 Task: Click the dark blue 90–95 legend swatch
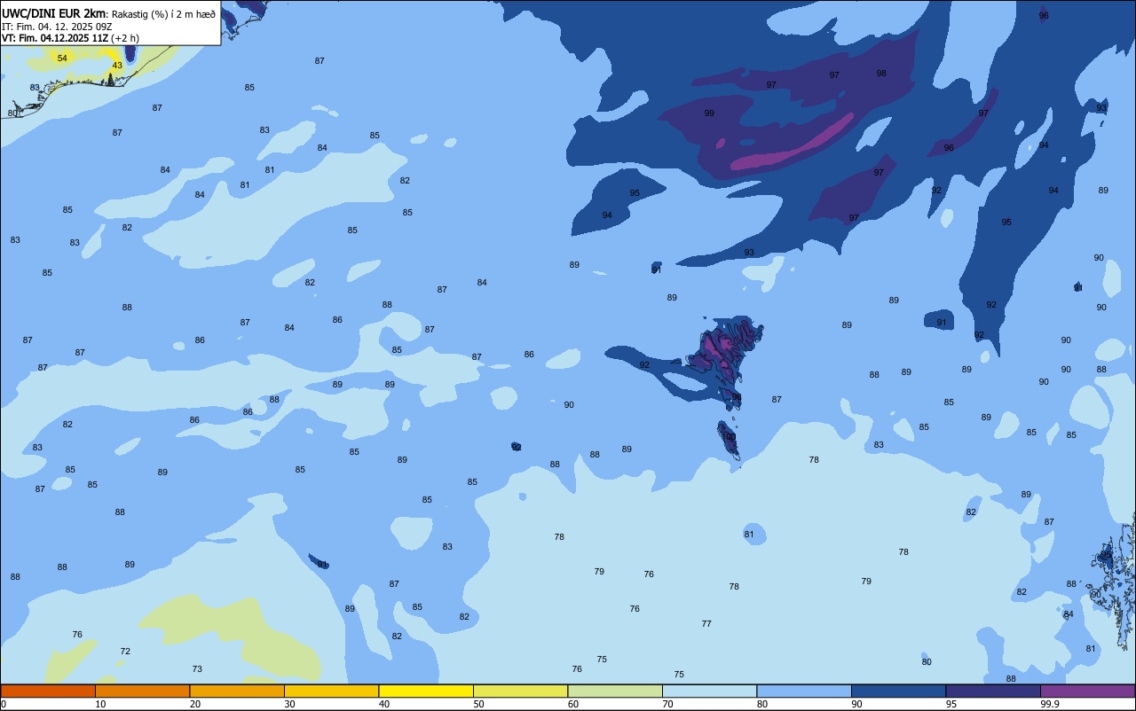click(x=898, y=691)
